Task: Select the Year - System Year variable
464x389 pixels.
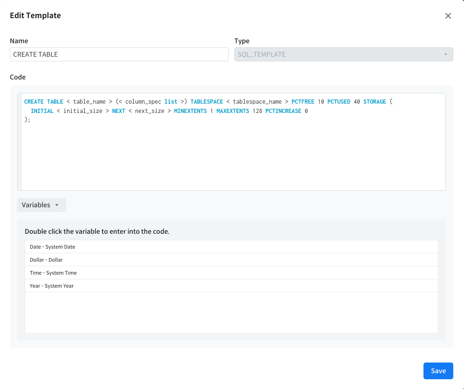Action: [x=52, y=286]
